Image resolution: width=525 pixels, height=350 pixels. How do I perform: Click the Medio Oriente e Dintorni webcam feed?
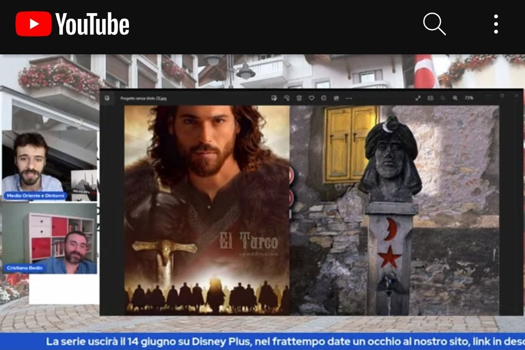click(49, 166)
